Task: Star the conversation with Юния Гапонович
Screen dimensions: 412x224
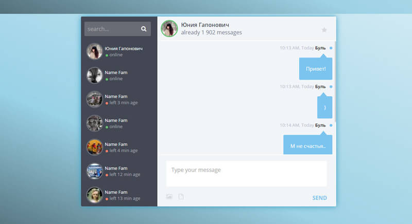Action: pos(324,30)
